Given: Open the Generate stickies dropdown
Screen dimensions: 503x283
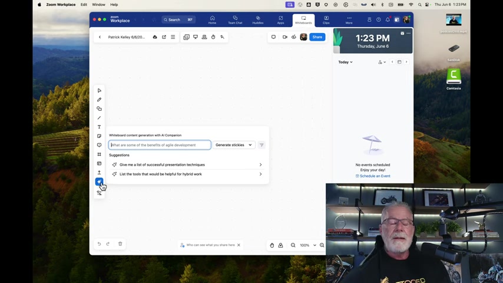Looking at the screenshot, I should 234,145.
